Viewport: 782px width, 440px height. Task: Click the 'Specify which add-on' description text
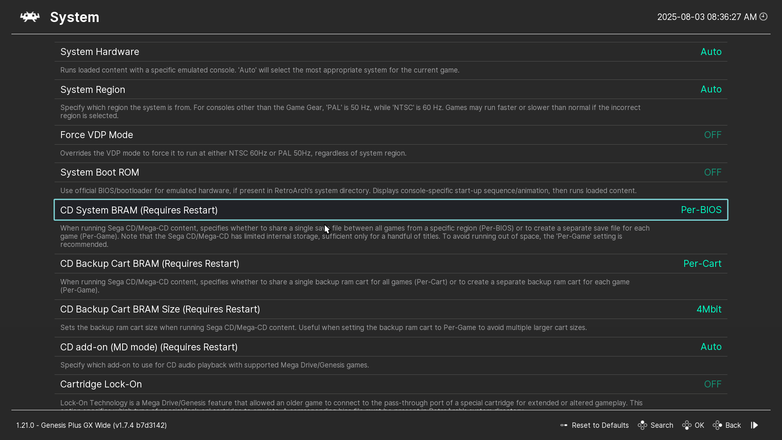(215, 365)
